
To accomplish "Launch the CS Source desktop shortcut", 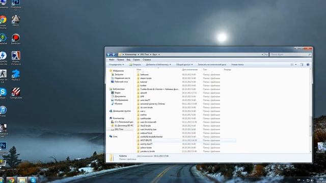I will [x=16, y=58].
